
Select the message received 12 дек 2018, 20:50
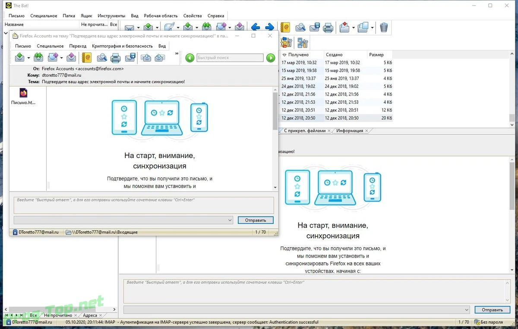click(336, 118)
